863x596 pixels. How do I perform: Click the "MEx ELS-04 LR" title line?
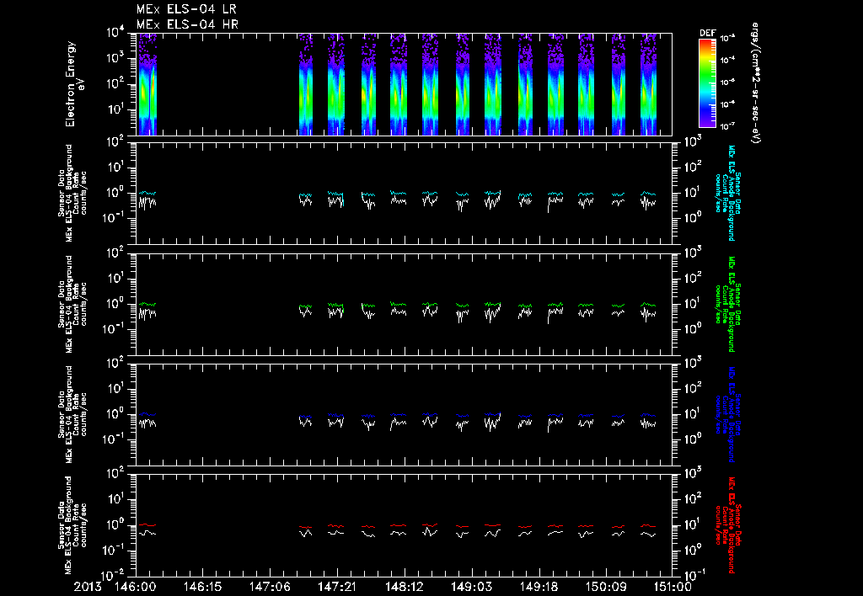pos(186,9)
